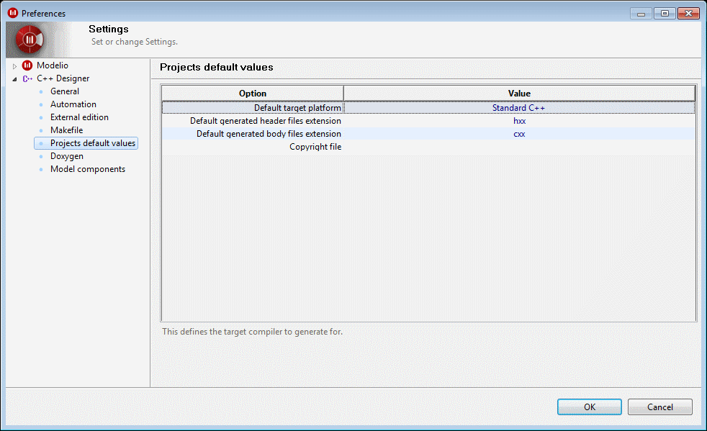707x431 pixels.
Task: Open the External edition page
Action: click(x=79, y=117)
